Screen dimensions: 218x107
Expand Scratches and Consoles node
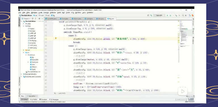point(22,77)
